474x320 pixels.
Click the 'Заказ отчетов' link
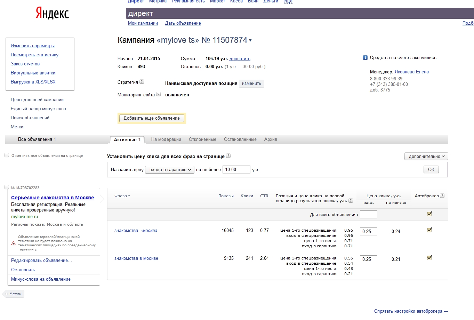pos(25,64)
